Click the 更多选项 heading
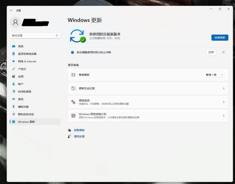235x184 pixels. point(73,65)
